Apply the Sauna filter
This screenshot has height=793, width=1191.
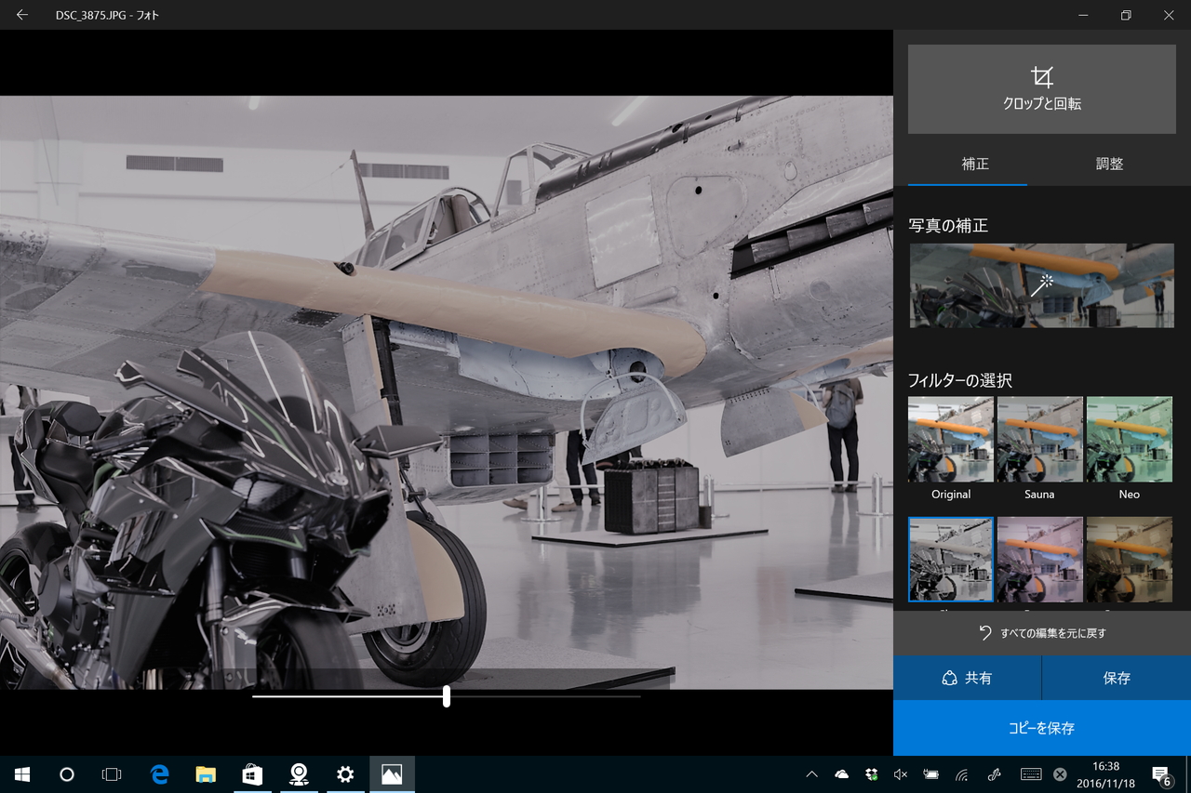pos(1040,439)
